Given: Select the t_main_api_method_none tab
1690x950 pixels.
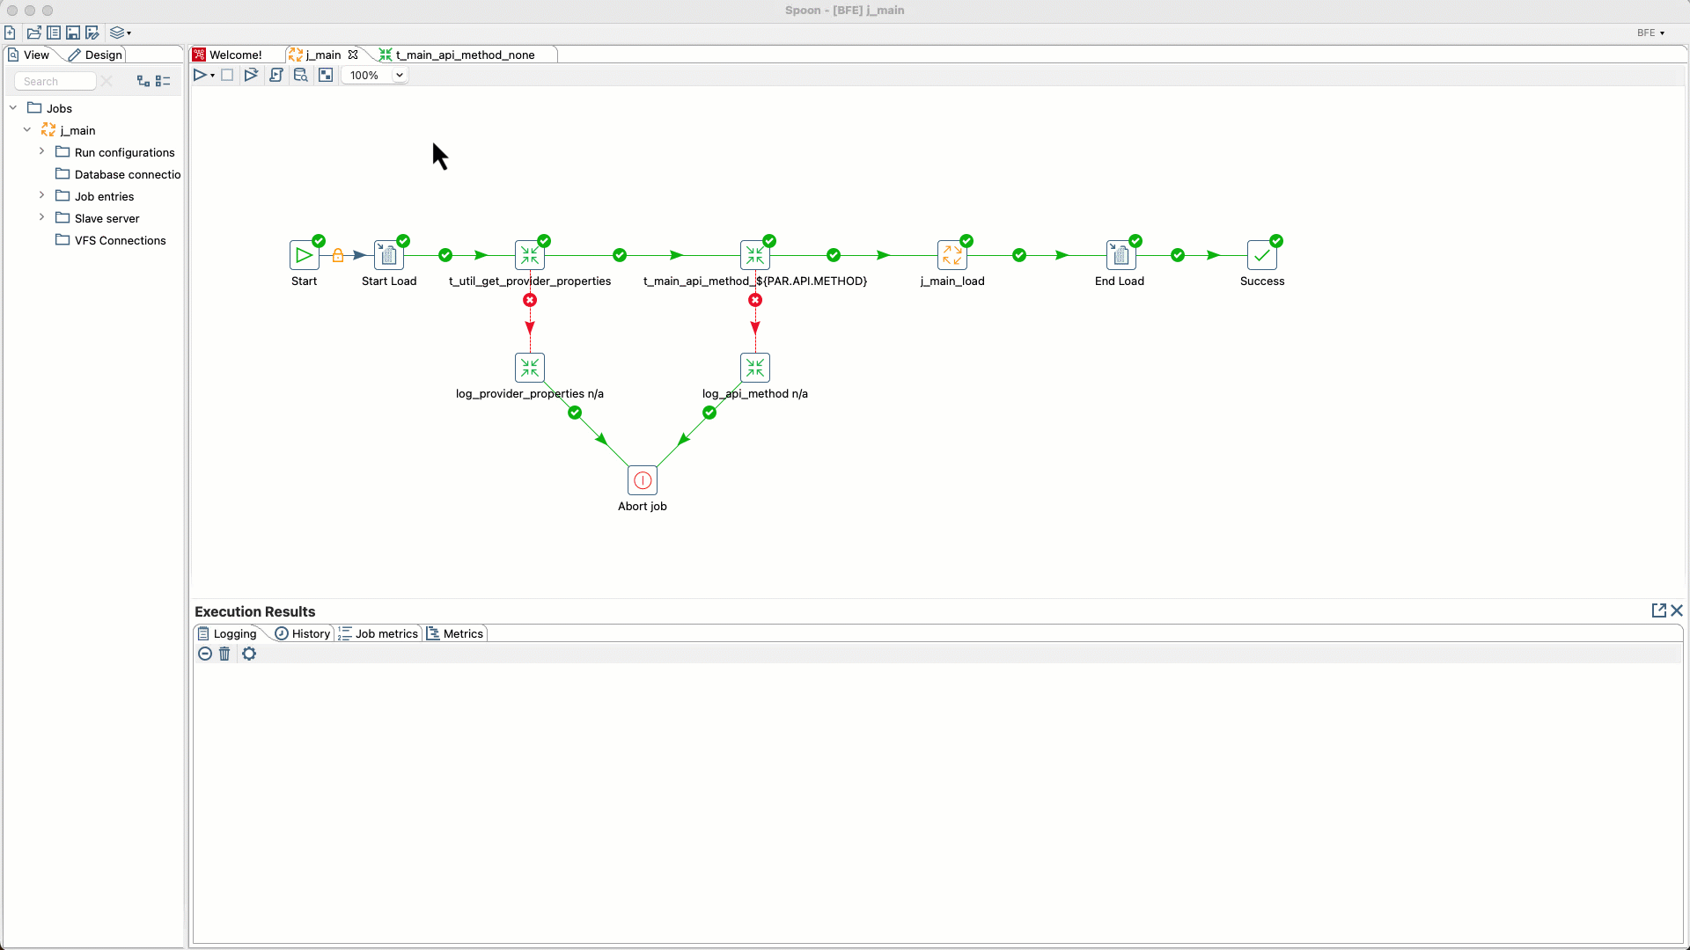Looking at the screenshot, I should coord(464,55).
